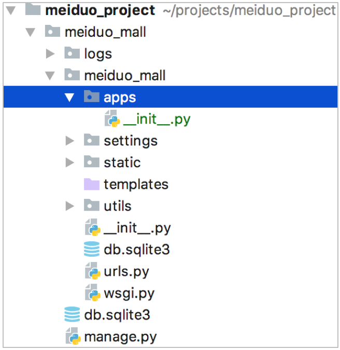Screen dimensions: 340x350
Task: Collapse the apps folder arrow
Action: (x=70, y=97)
